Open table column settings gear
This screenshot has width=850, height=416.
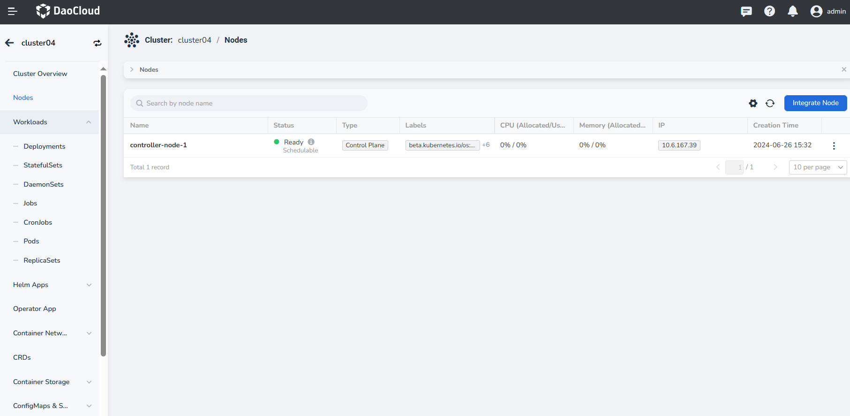coord(753,103)
